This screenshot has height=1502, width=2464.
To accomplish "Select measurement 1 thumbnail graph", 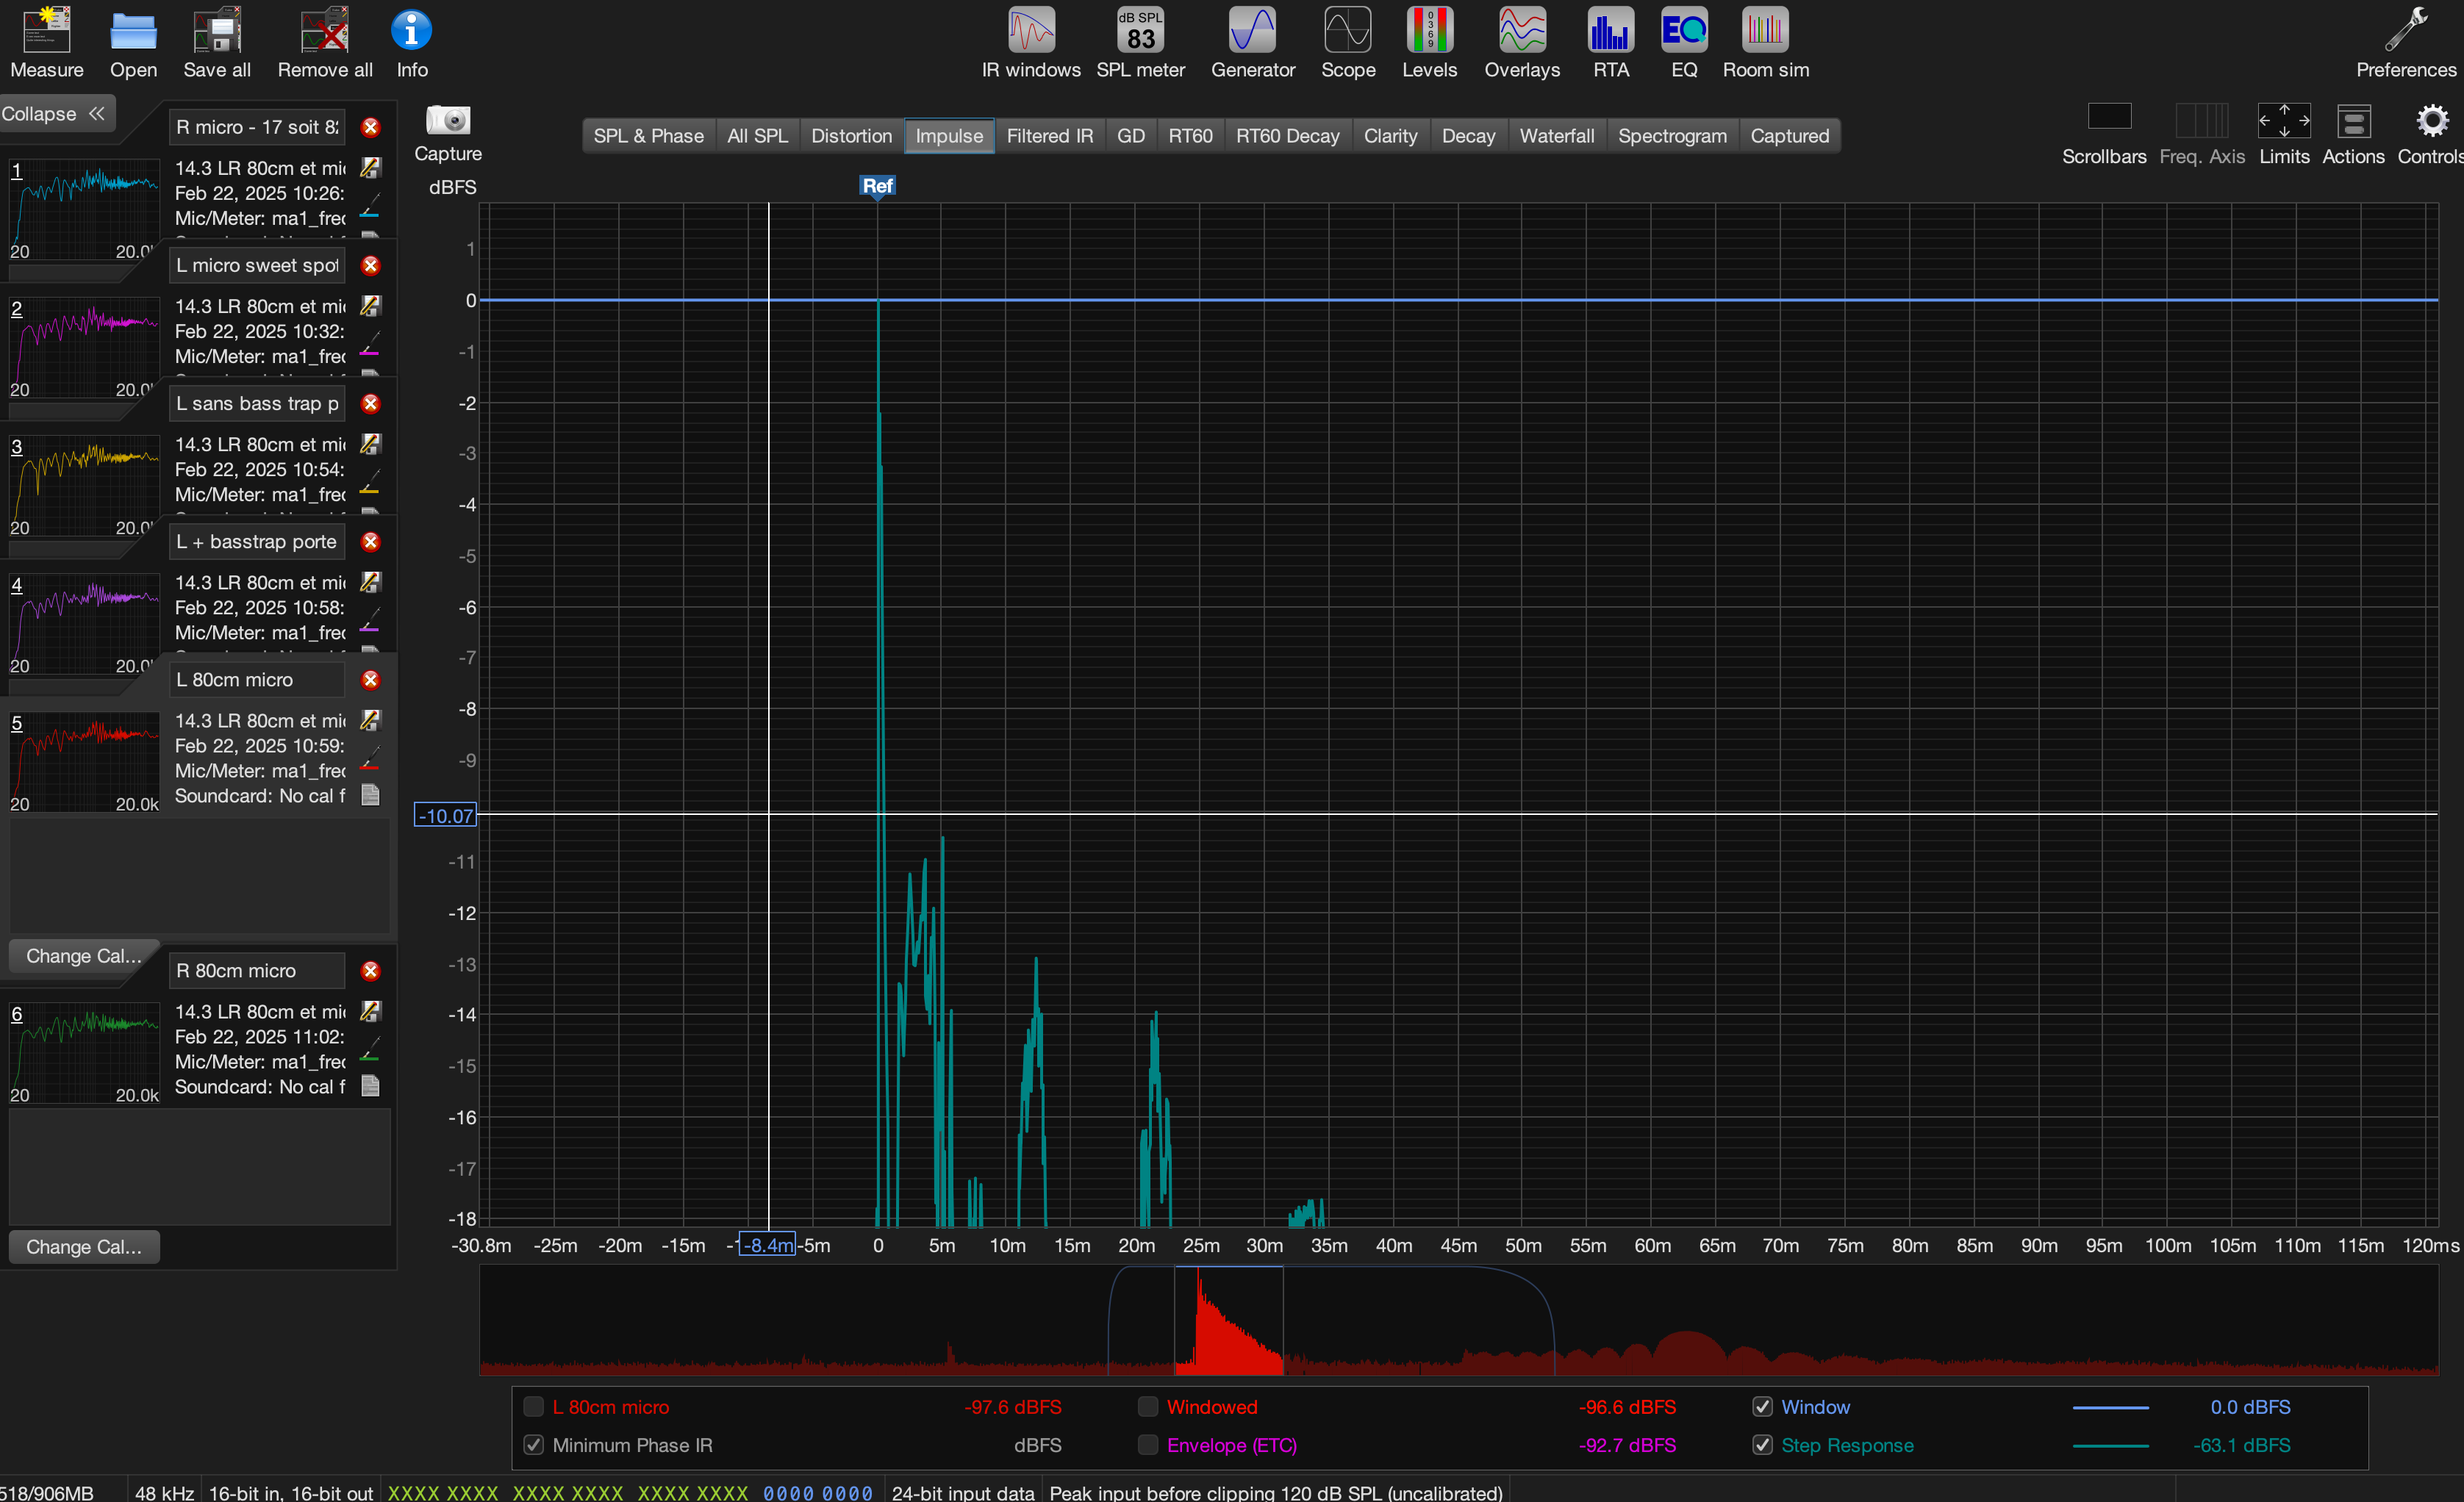I will click(x=84, y=209).
